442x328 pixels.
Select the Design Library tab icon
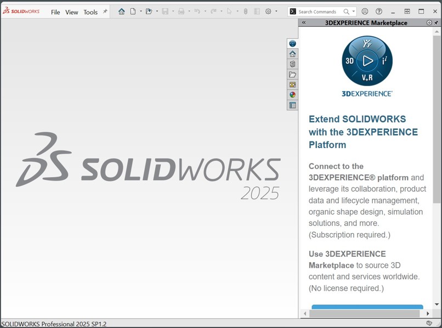[x=293, y=64]
